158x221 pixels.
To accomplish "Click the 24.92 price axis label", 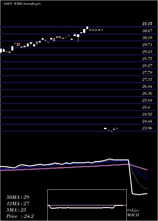I will tap(147, 114).
